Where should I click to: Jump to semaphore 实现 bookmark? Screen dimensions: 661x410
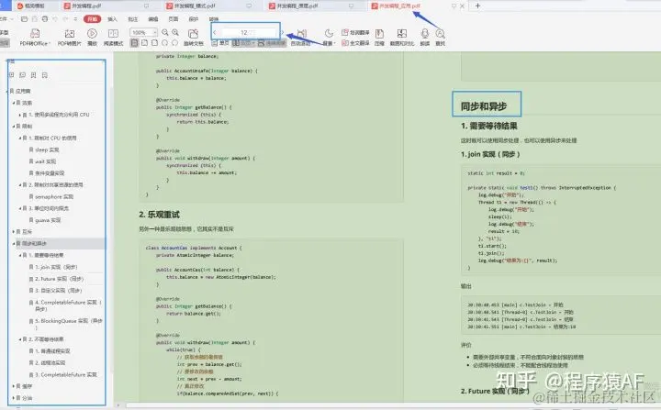click(x=54, y=197)
